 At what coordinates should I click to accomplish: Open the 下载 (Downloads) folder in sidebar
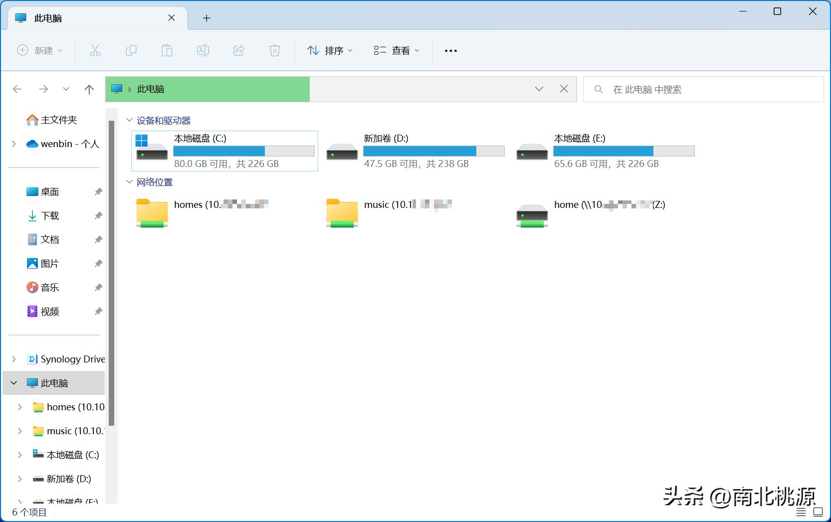point(50,216)
